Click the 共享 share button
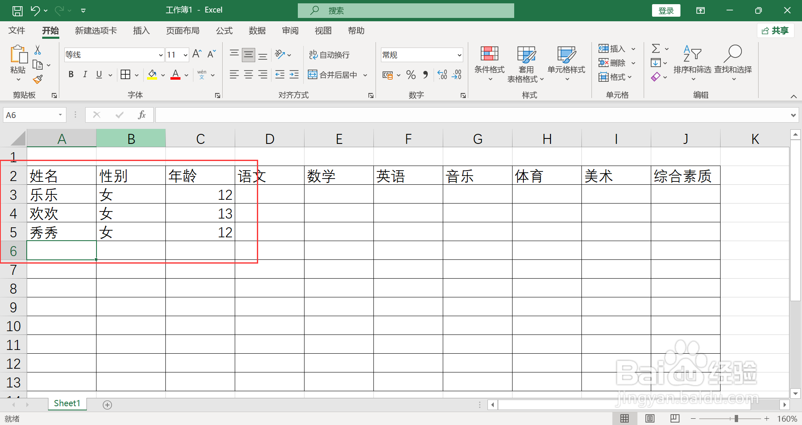The width and height of the screenshot is (802, 425). (x=776, y=30)
